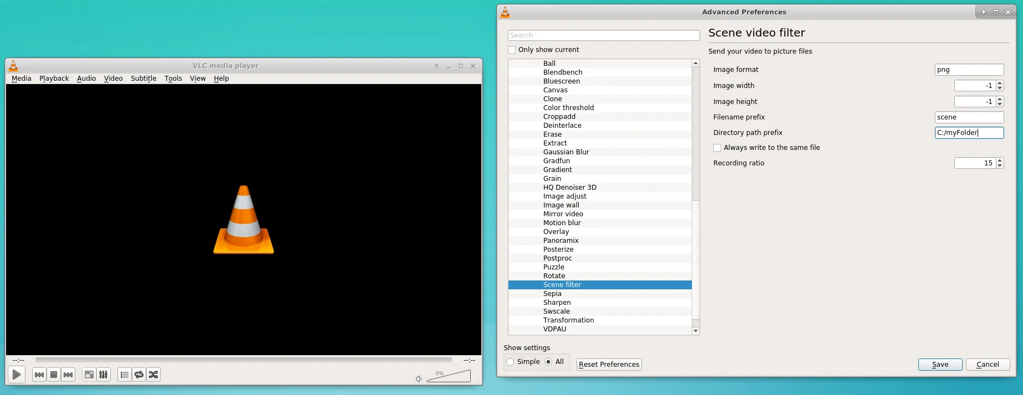This screenshot has height=395, width=1023.
Task: Select HQ Denoiser 3D in list
Action: [600, 188]
